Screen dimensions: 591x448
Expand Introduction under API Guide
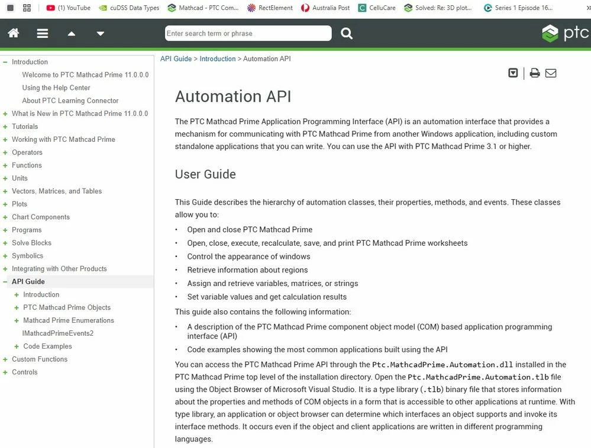coord(16,295)
